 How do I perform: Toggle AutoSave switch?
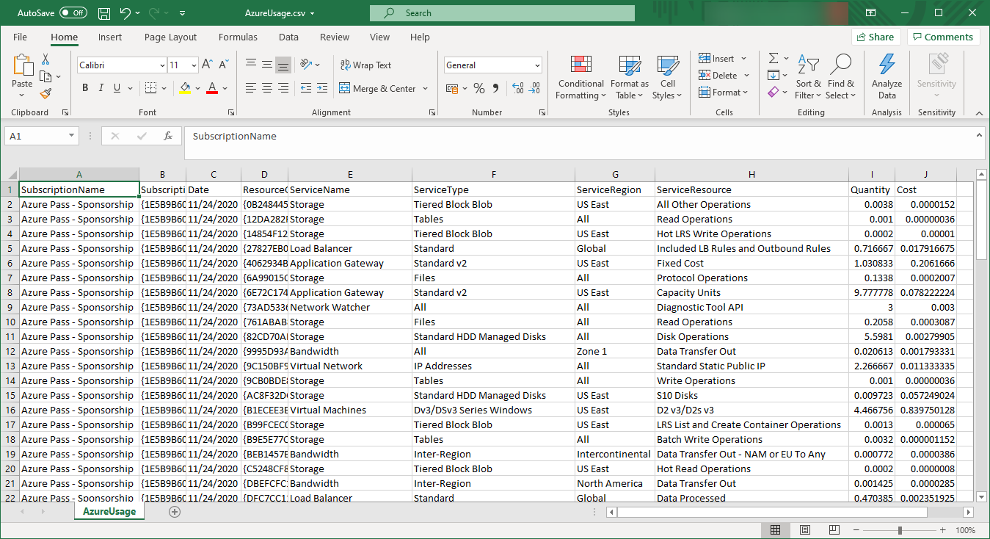[x=73, y=13]
